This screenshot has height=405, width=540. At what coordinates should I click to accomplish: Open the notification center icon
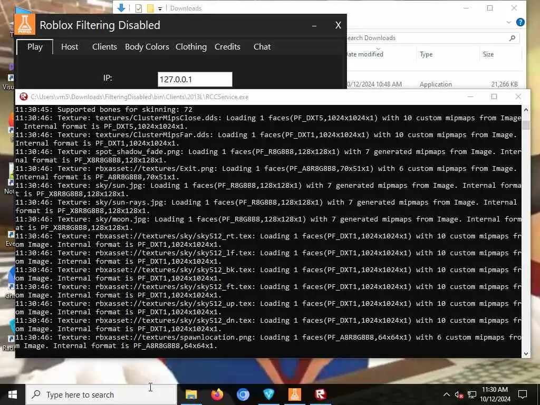coord(523,394)
